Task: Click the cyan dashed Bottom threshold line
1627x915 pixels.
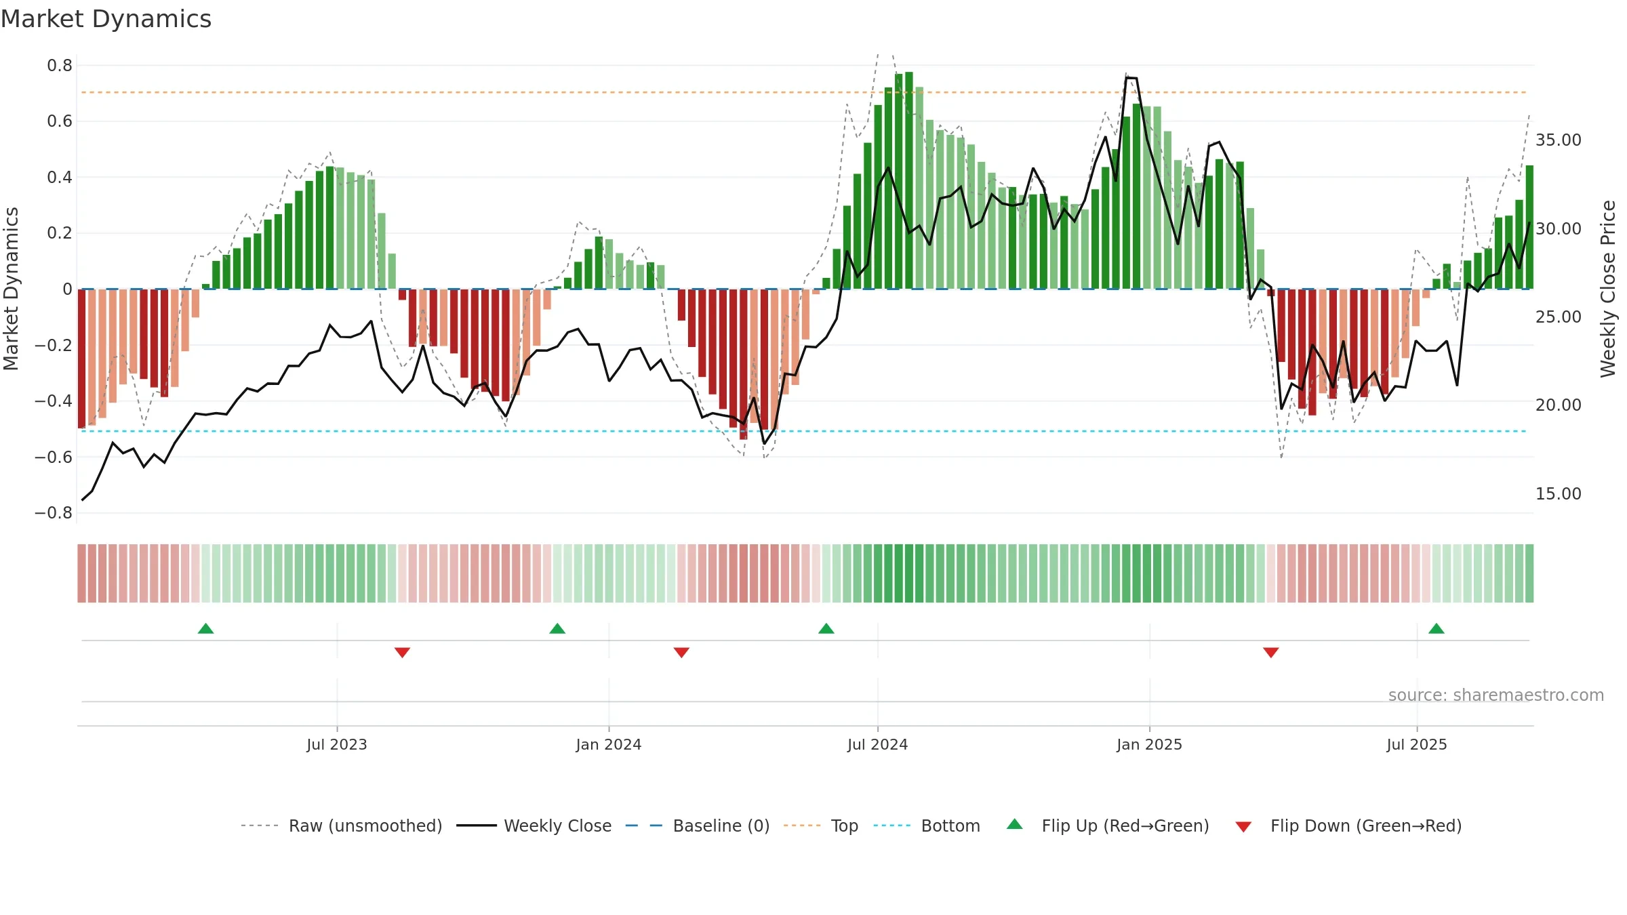Action: 804,431
